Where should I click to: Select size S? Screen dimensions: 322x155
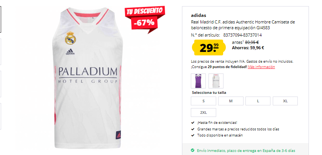(203, 101)
